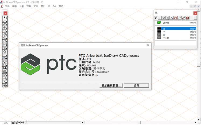Close the pen panel with red X
201x125 pixels.
click(x=195, y=13)
